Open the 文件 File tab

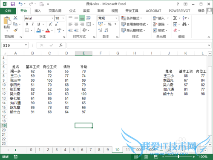[x=8, y=11]
